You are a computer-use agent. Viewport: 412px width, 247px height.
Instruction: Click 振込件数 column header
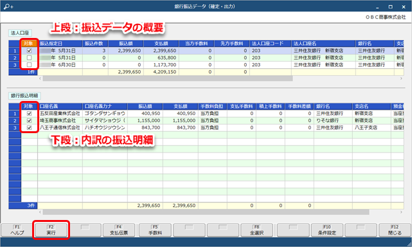[x=95, y=43]
